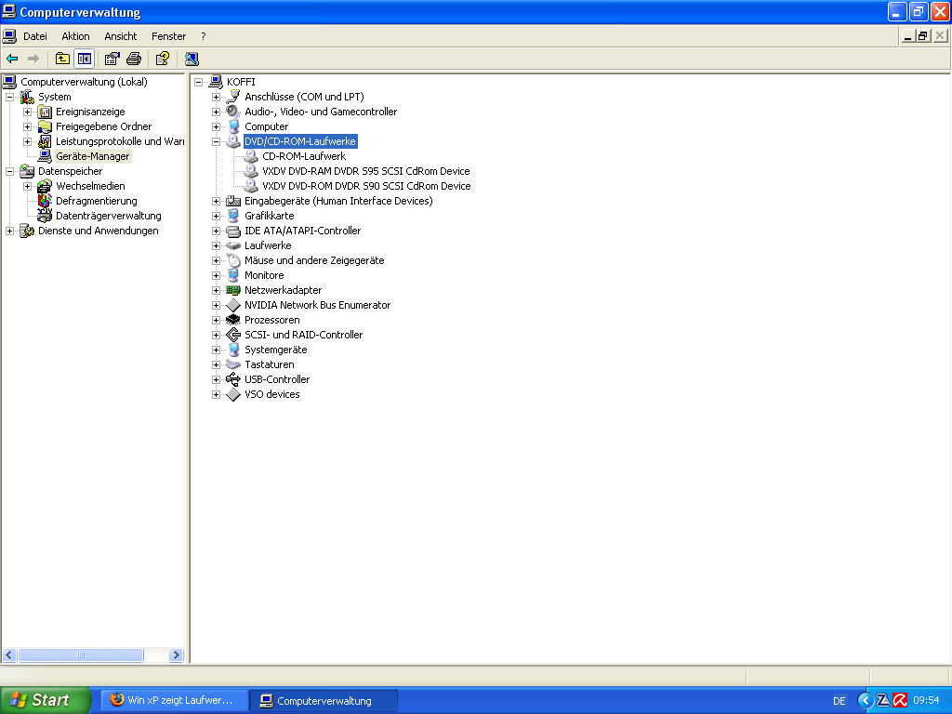Click the VSO devices diamond icon
952x714 pixels.
point(233,394)
